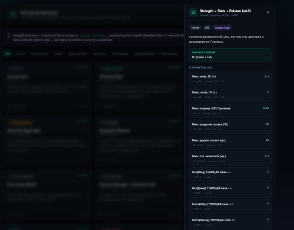Close the Strength Stats Poisson details panel
This screenshot has height=230, width=294.
click(x=268, y=12)
